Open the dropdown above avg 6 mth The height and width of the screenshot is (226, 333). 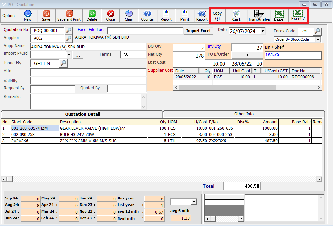coord(194,202)
